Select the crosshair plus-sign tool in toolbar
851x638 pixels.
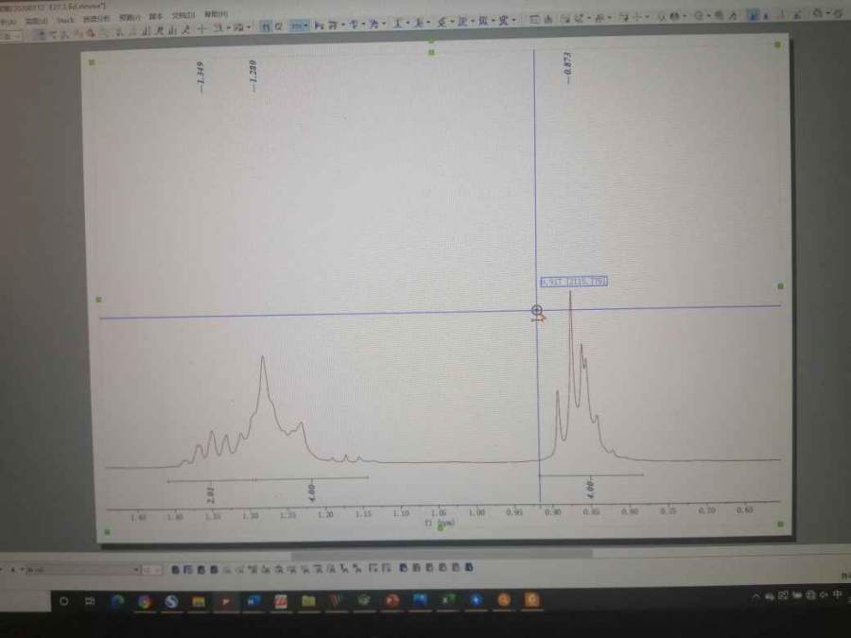(202, 28)
